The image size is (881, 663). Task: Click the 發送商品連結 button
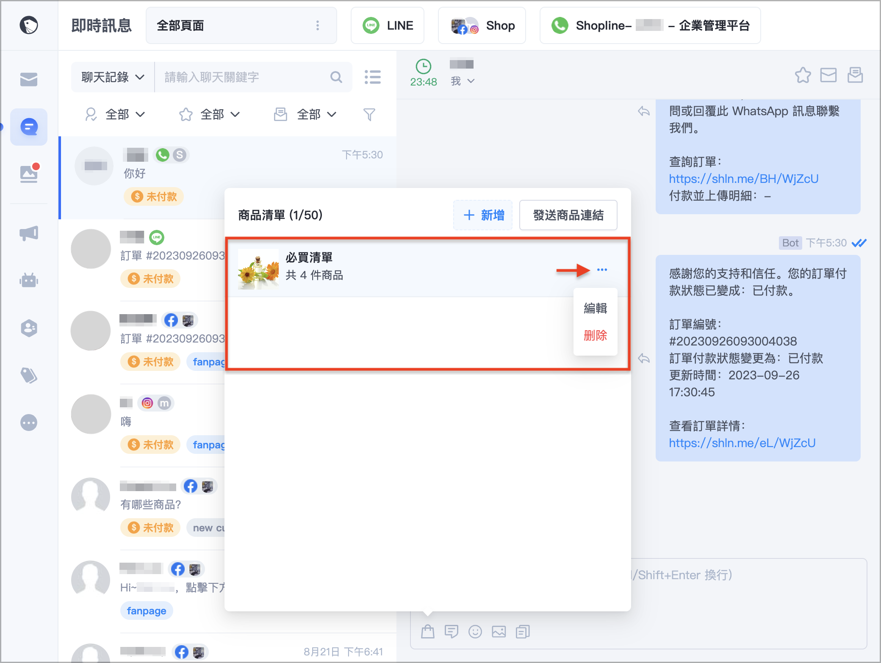tap(568, 215)
